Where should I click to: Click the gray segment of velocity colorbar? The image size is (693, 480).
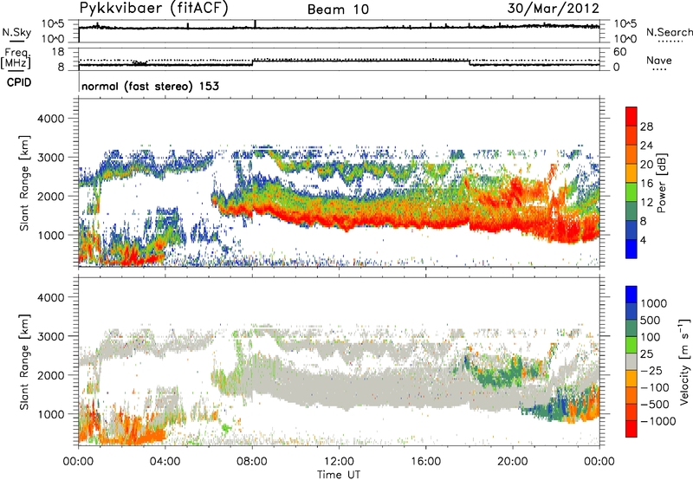[x=631, y=361]
